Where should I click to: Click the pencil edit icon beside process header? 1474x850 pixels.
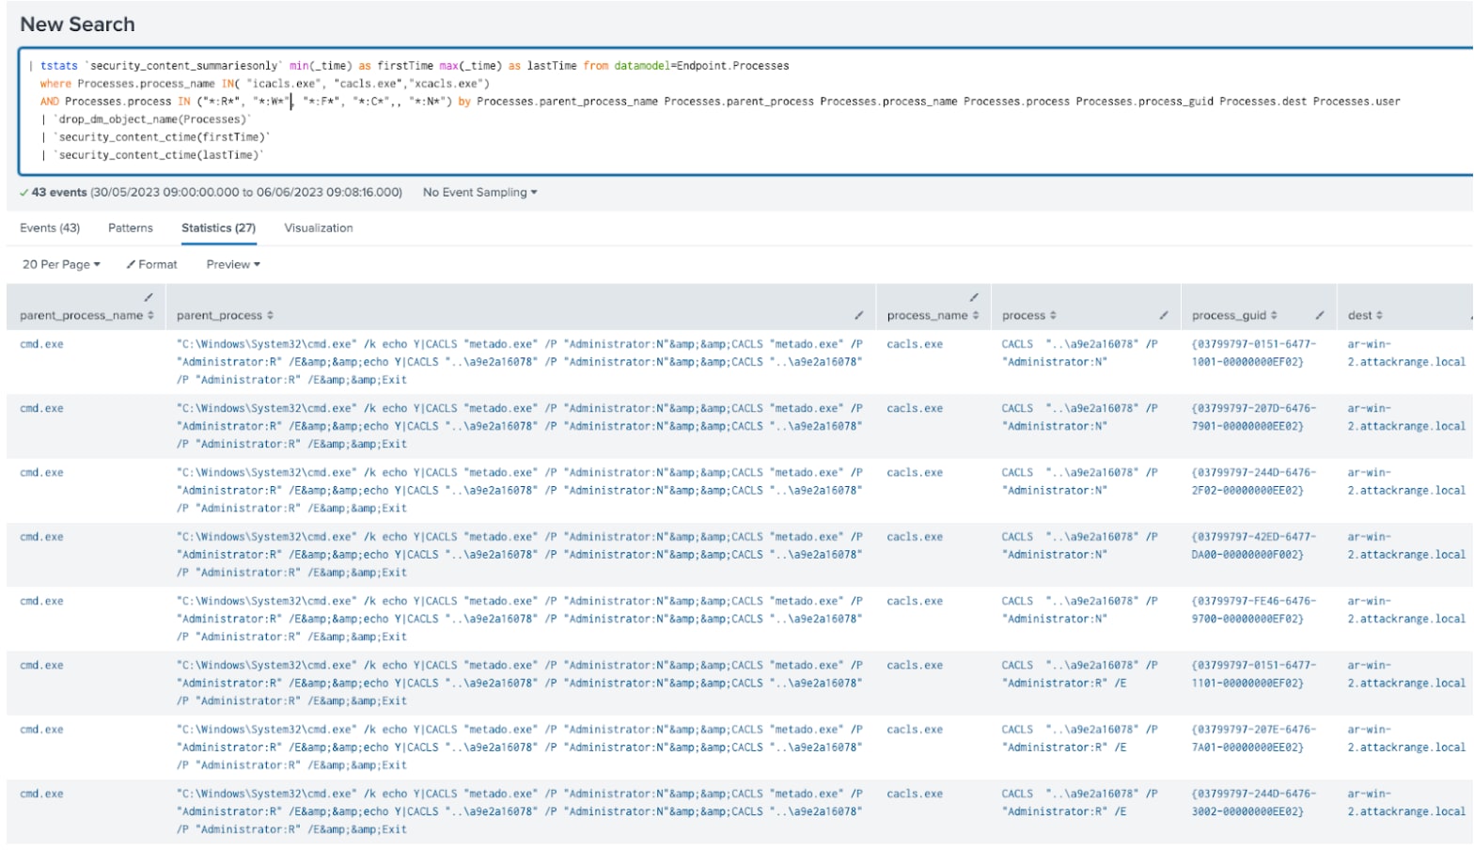pyautogui.click(x=1164, y=315)
